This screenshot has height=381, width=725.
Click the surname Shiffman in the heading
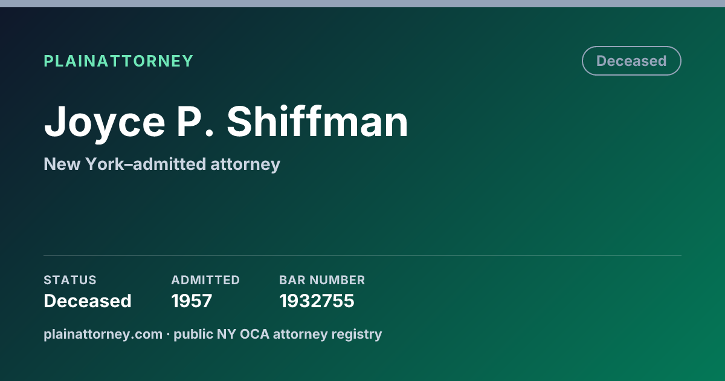(x=318, y=122)
